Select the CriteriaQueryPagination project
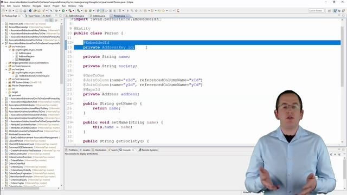The width and height of the screenshot is (347, 195). (21, 173)
